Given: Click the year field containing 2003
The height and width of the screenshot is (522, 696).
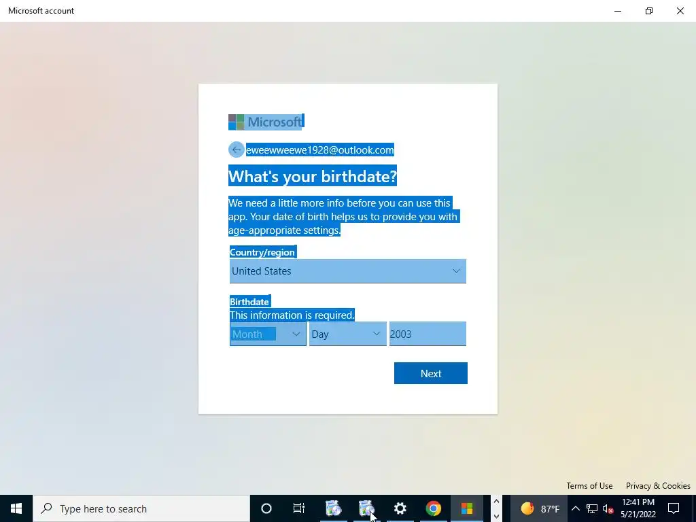Looking at the screenshot, I should click(x=428, y=334).
